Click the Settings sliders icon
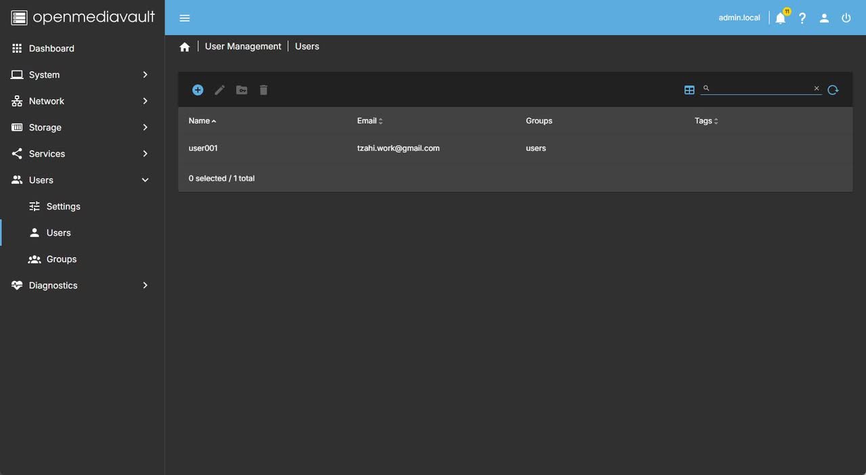Image resolution: width=866 pixels, height=475 pixels. pos(35,206)
